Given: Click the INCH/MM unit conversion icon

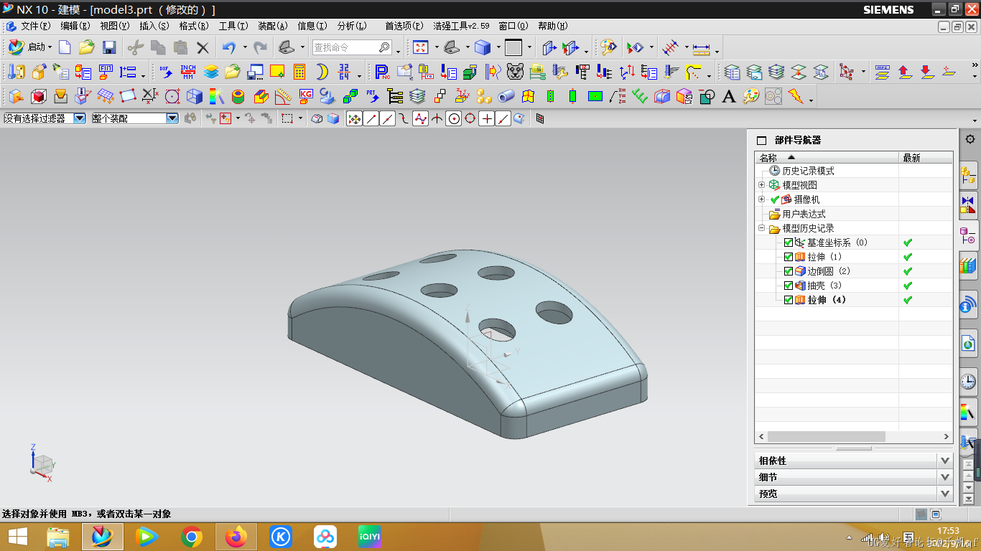Looking at the screenshot, I should coord(188,72).
